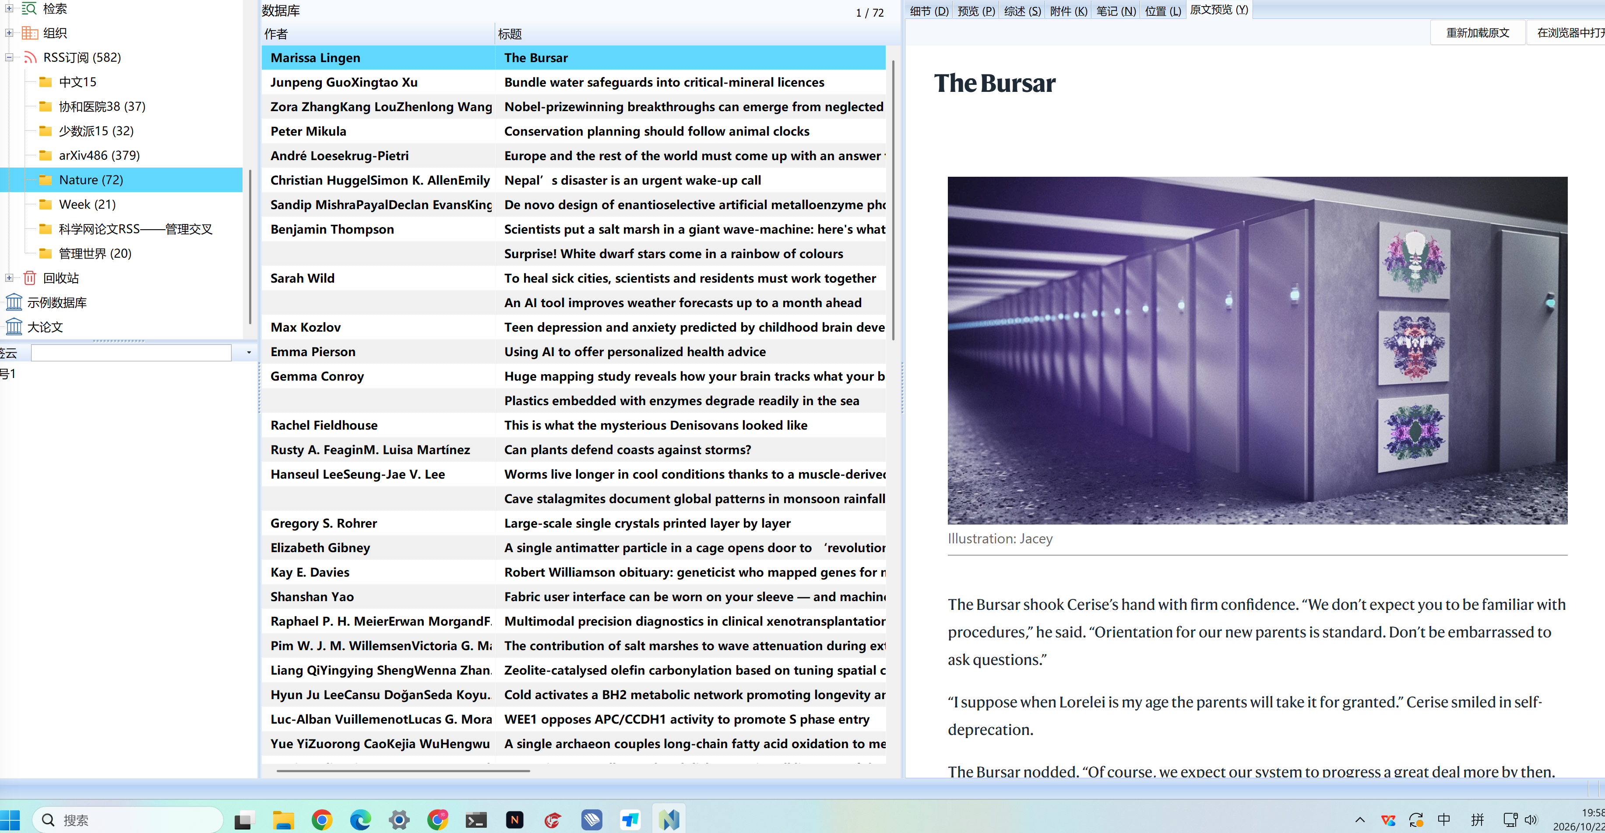Select the 'Can plants defend coasts against storms?' row
The width and height of the screenshot is (1605, 833).
[573, 449]
